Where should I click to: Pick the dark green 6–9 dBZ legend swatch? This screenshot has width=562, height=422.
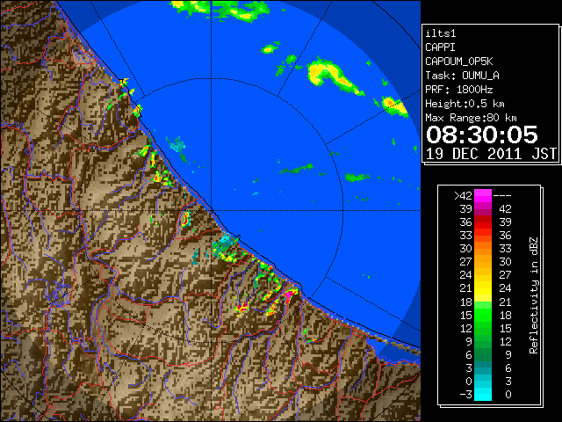tap(483, 355)
